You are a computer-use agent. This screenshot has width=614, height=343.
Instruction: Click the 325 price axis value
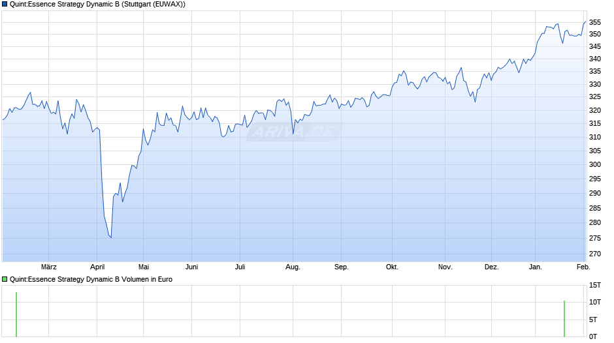tap(595, 97)
